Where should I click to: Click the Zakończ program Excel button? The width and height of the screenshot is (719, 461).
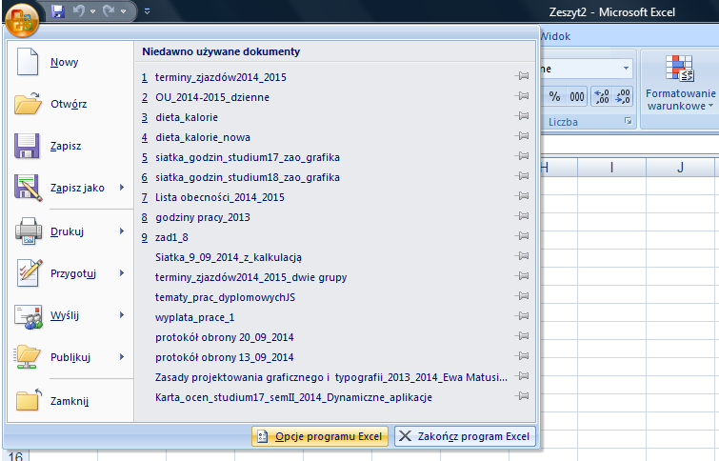point(465,436)
